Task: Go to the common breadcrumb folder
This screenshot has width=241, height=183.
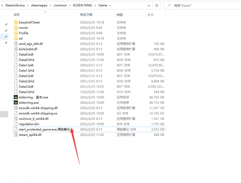Action: point(60,5)
